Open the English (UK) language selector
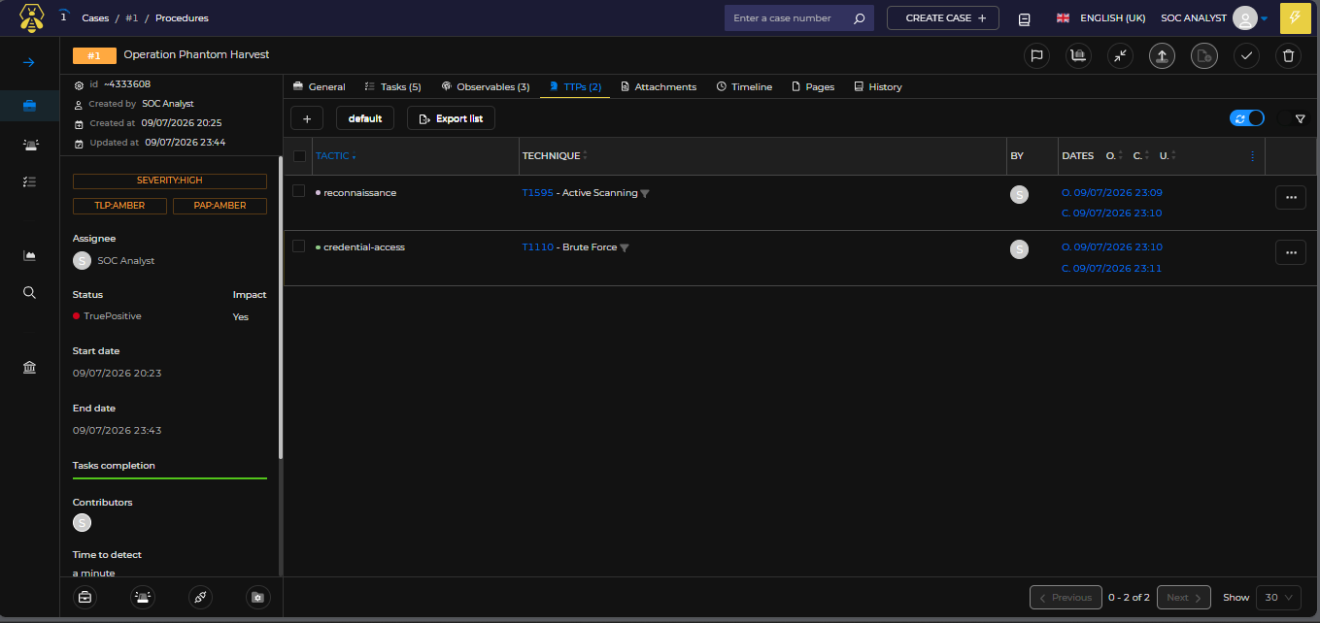This screenshot has width=1320, height=623. click(1100, 18)
